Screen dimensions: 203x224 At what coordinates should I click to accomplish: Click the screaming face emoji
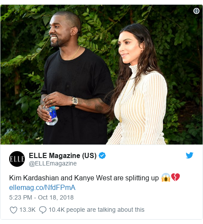[x=166, y=177]
